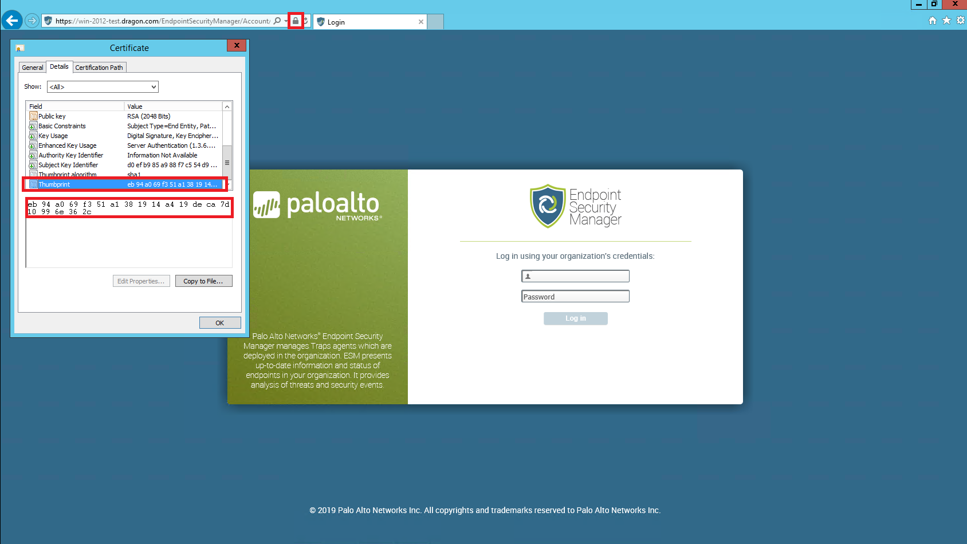The image size is (967, 544).
Task: Select the Subject Key Identifier row
Action: pyautogui.click(x=124, y=165)
